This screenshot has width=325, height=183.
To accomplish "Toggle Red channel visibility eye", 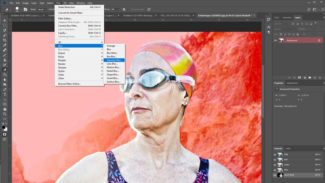I will pos(275,160).
